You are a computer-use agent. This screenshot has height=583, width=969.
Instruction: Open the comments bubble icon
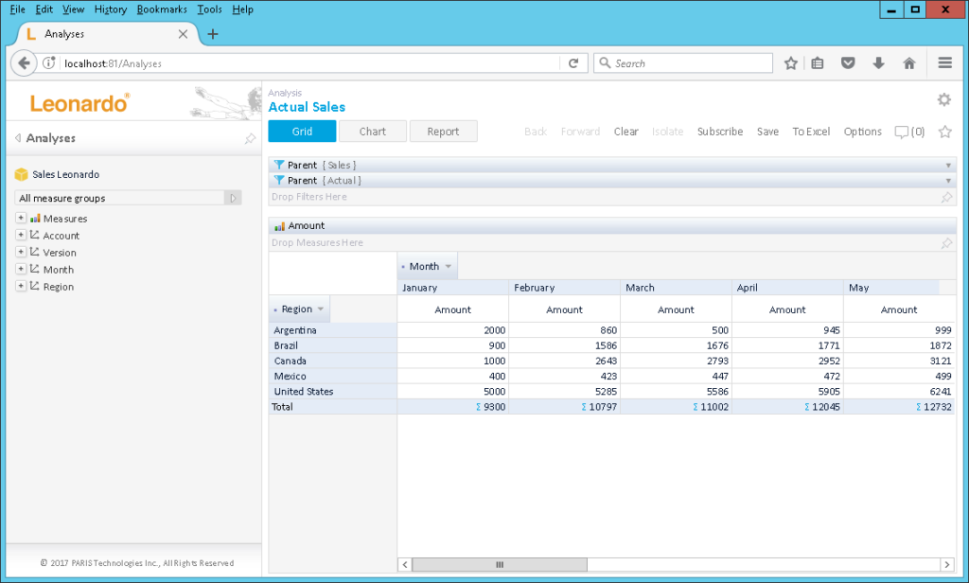[902, 132]
